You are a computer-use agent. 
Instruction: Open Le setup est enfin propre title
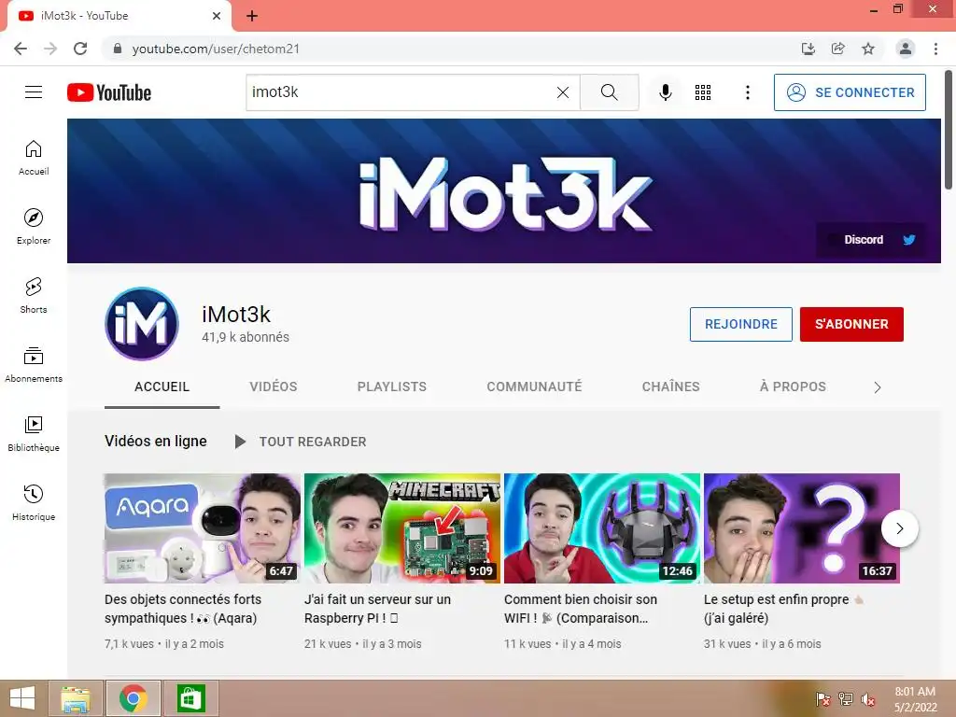click(x=783, y=609)
